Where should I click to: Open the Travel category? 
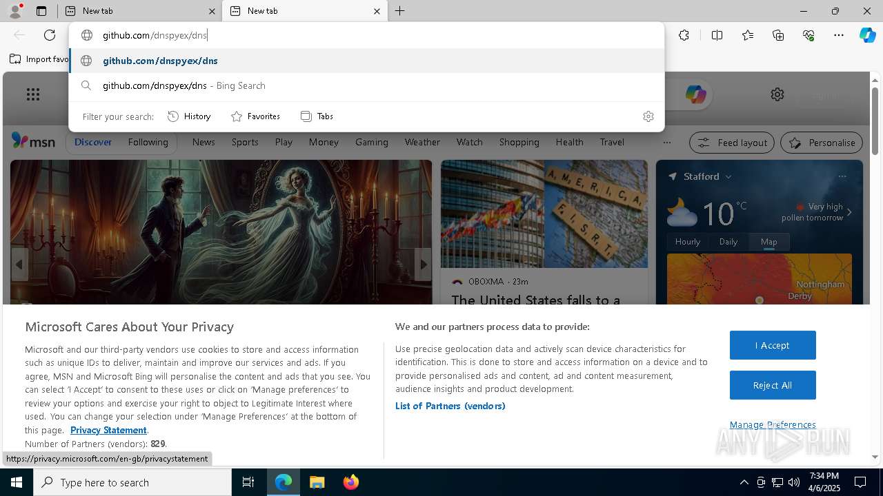point(612,142)
